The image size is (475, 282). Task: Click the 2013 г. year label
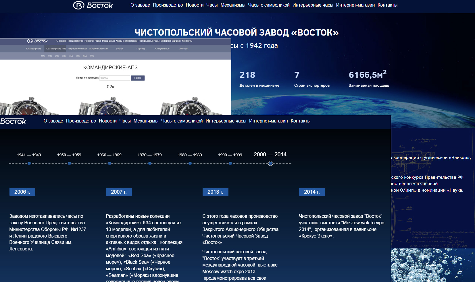coord(215,192)
